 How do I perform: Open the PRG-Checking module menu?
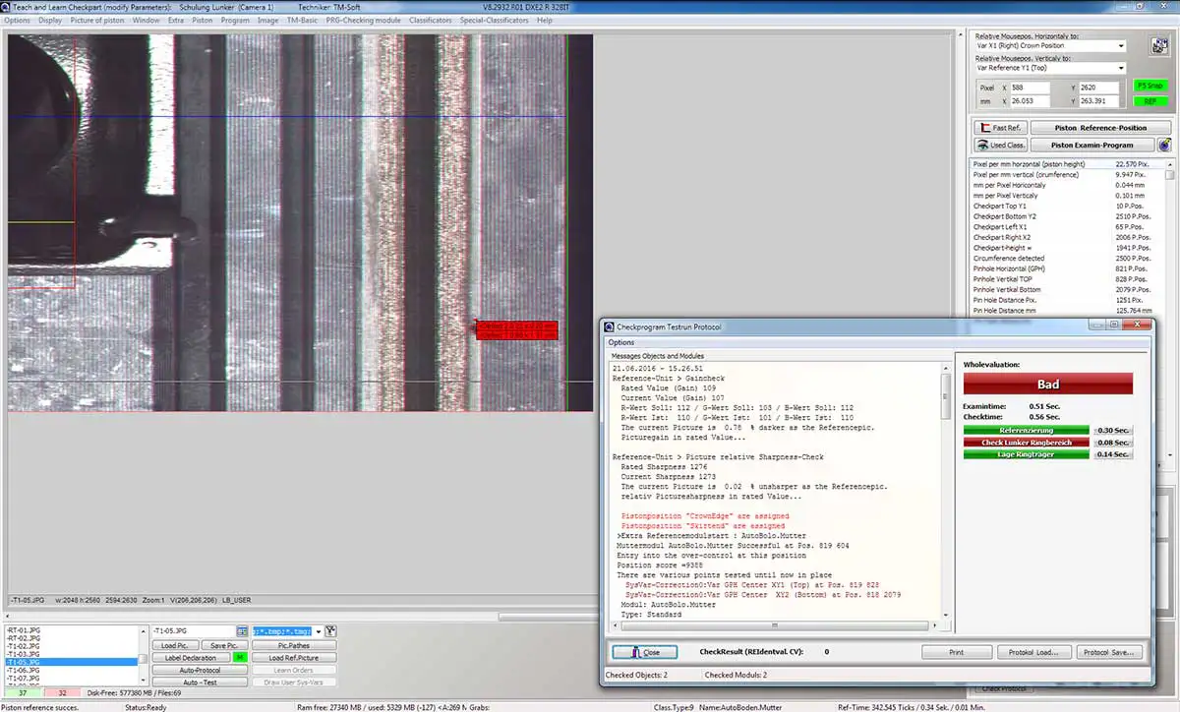(363, 20)
